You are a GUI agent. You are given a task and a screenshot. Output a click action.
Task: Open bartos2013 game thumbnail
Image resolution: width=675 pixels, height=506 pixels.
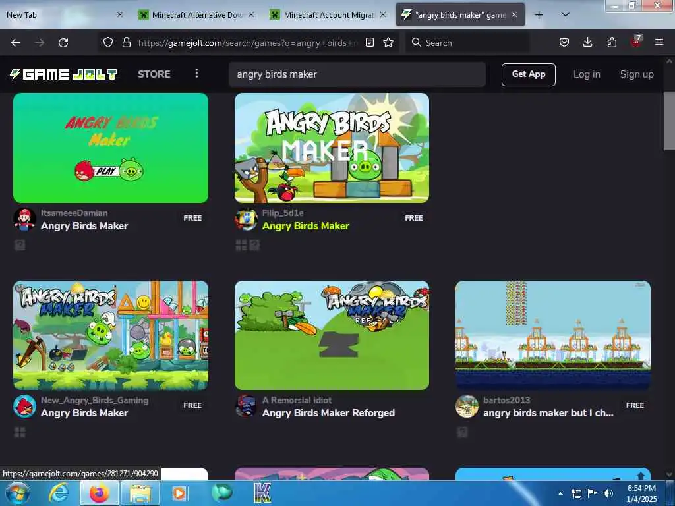[x=553, y=335]
